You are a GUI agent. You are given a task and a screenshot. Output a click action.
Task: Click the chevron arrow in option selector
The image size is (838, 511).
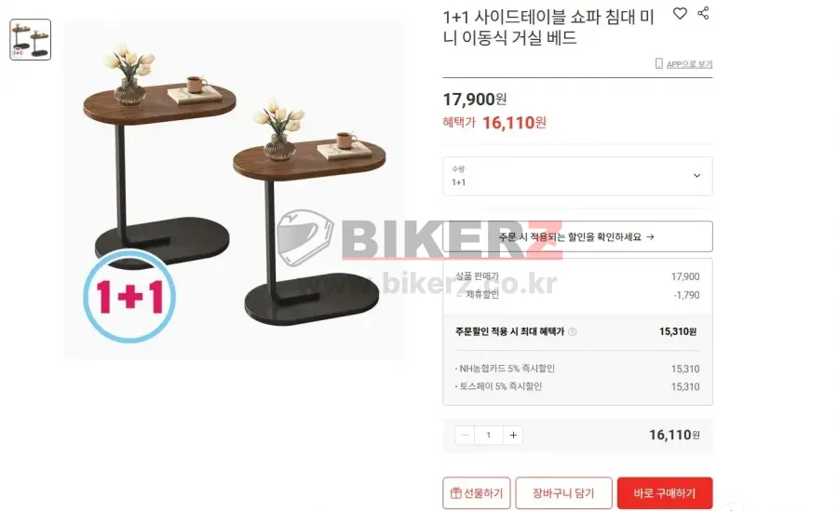click(x=696, y=175)
